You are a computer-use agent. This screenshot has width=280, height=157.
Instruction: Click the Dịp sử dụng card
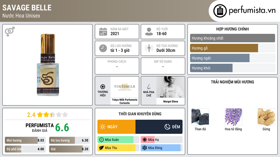click(x=163, y=66)
